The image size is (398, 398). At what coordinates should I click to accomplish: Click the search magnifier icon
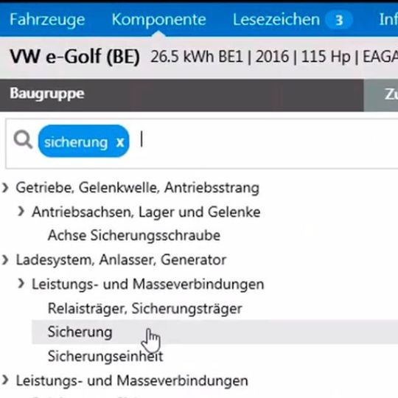(x=23, y=140)
